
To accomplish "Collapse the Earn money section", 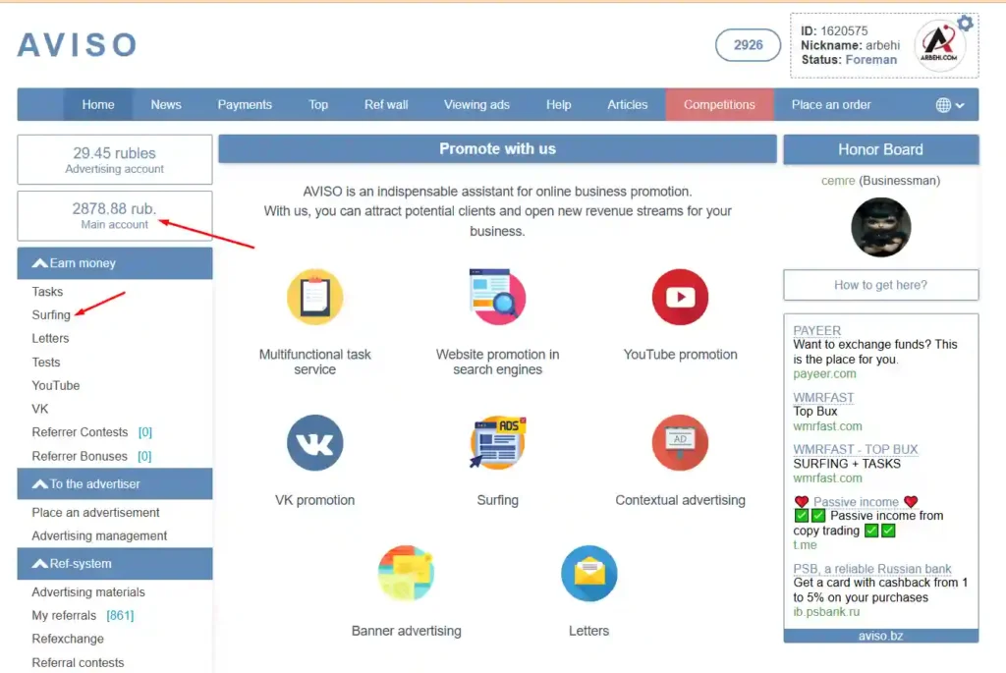I will click(x=40, y=263).
